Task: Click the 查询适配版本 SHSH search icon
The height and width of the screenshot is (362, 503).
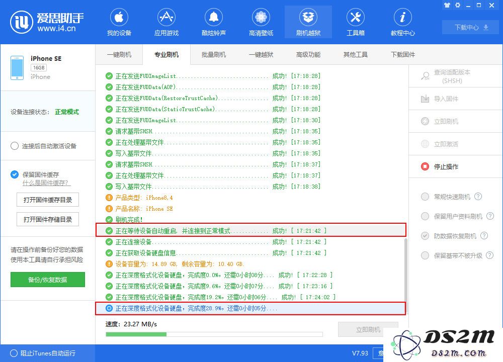Action: [425, 76]
